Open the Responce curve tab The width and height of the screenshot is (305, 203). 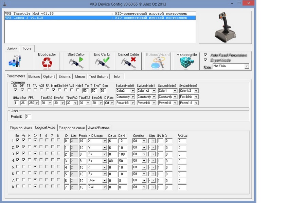click(x=72, y=128)
